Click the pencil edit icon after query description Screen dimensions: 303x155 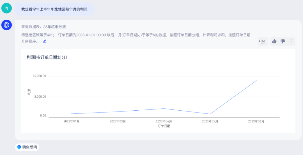45,41
